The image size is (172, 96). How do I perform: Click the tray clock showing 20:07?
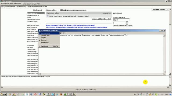[167, 94]
